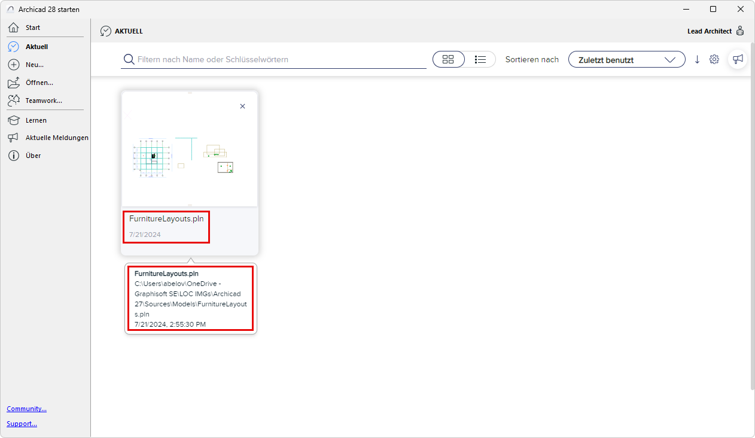Click the megaphone icon by Aktuelle Meldungen
This screenshot has width=755, height=438.
14,138
